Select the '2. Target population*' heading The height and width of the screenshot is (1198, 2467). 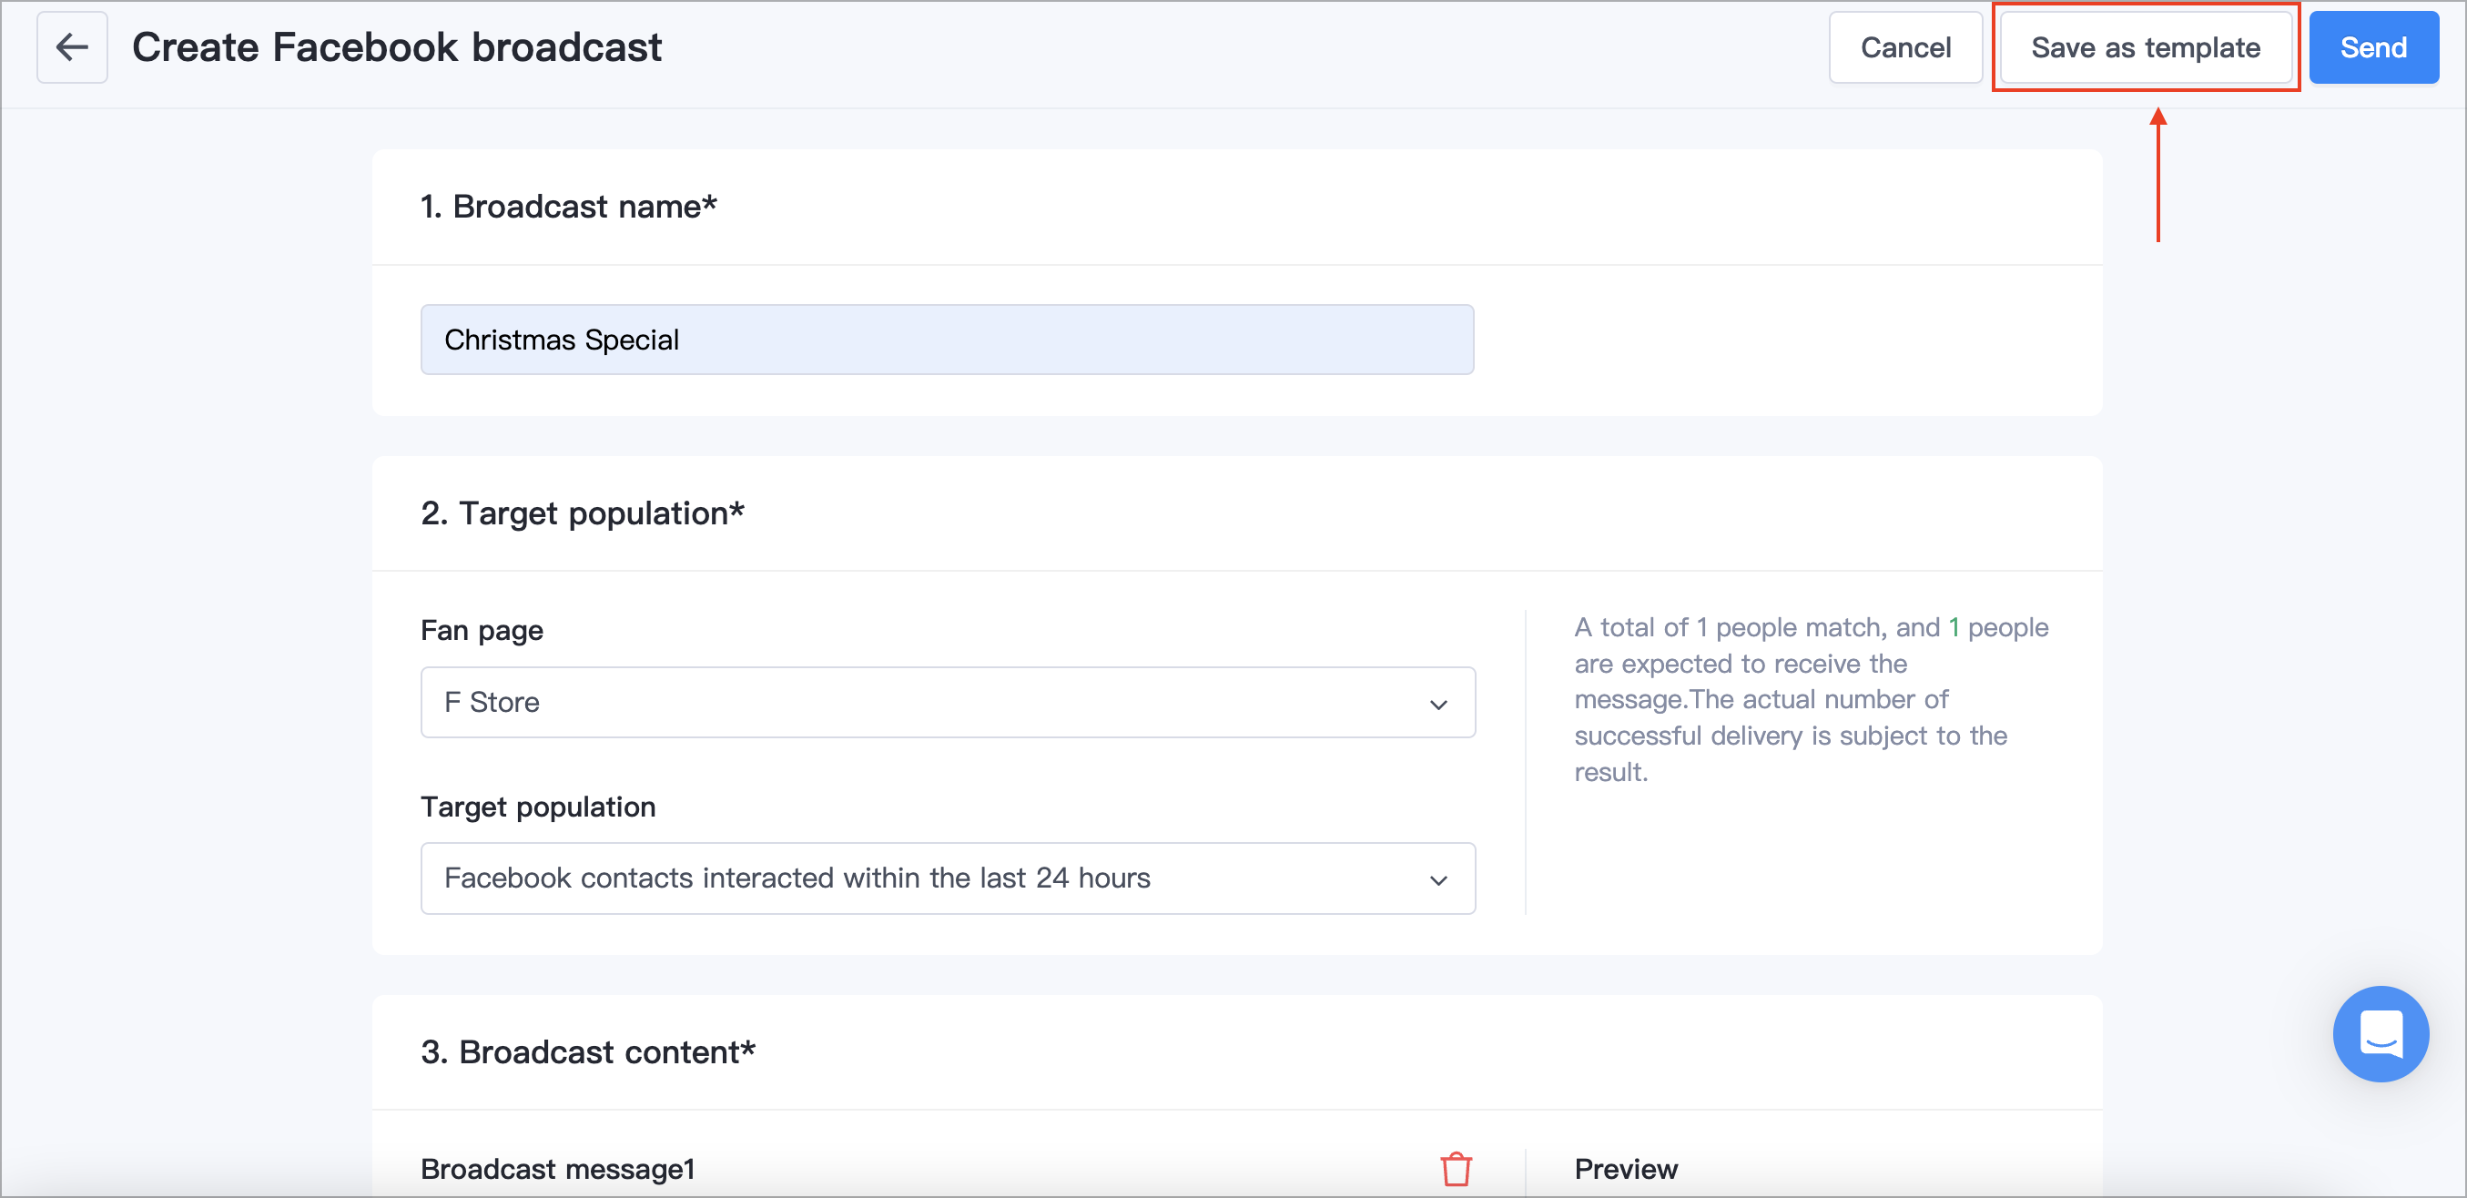tap(583, 513)
